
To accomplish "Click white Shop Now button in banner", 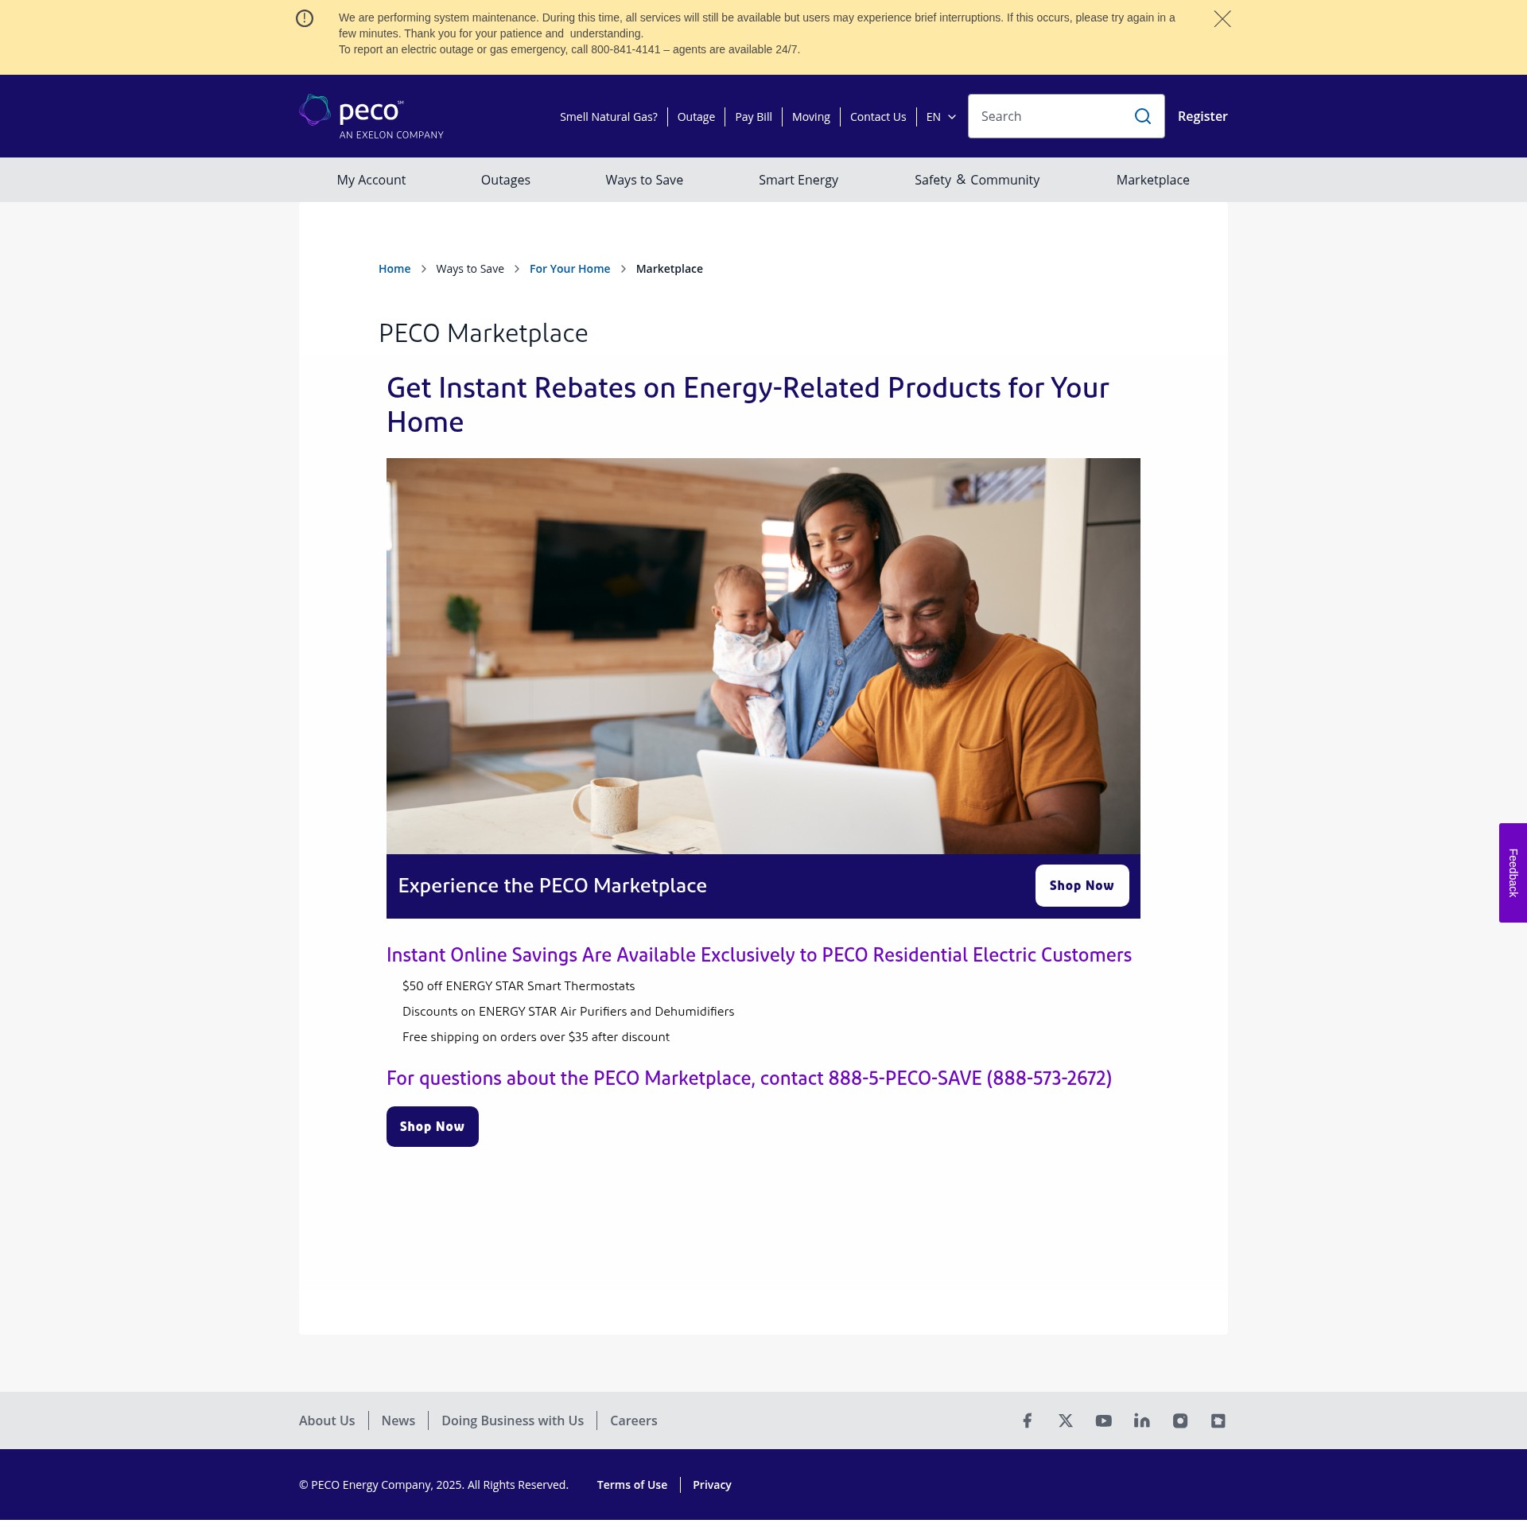I will 1081,885.
